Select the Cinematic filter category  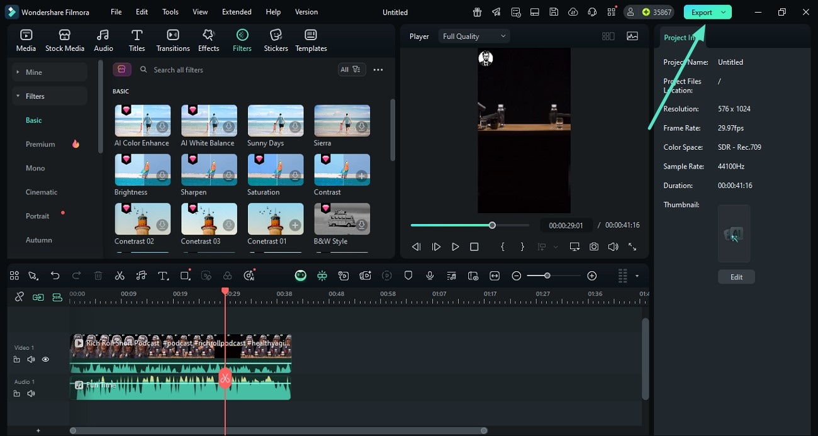pyautogui.click(x=42, y=192)
